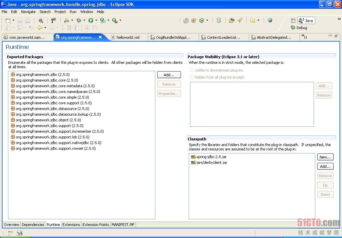Open the New wizard dropdown arrow
This screenshot has height=238, width=342.
point(13,20)
